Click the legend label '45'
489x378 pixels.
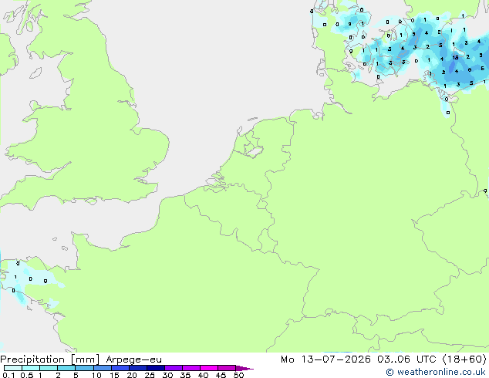tap(221, 375)
